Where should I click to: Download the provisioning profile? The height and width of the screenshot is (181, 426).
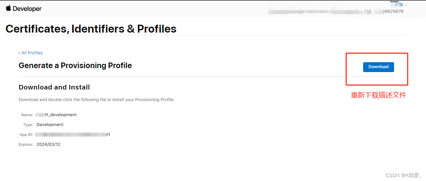tap(378, 67)
